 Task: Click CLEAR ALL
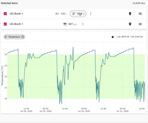click(139, 3)
